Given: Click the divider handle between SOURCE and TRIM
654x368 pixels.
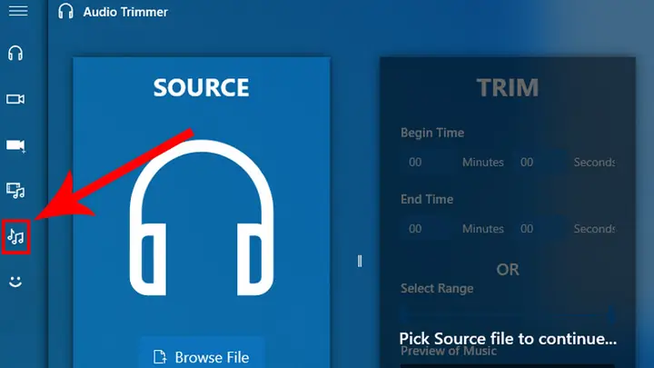Looking at the screenshot, I should [360, 261].
